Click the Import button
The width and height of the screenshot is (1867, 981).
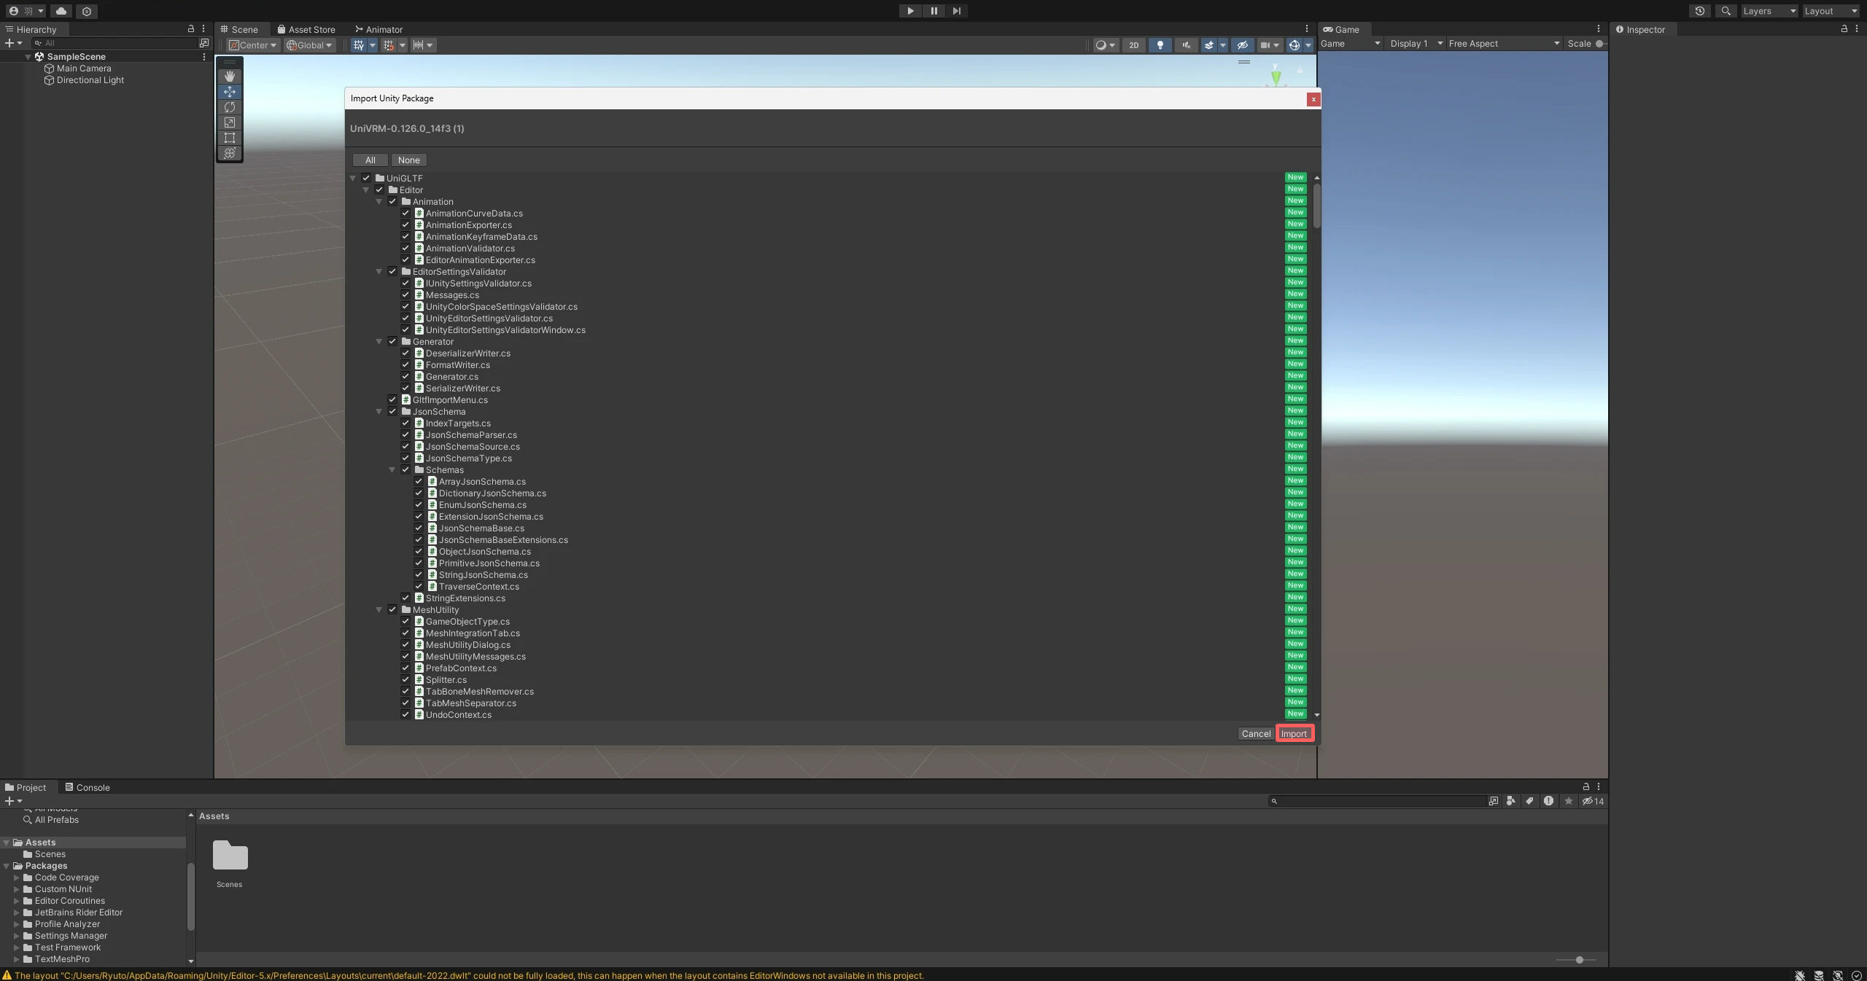1295,734
